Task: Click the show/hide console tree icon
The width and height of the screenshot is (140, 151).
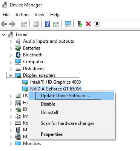Action: click(x=24, y=24)
